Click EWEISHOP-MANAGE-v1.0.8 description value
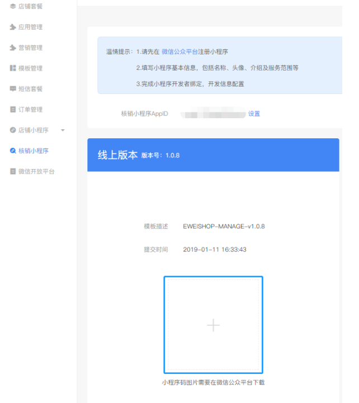359x403 pixels. coord(224,227)
